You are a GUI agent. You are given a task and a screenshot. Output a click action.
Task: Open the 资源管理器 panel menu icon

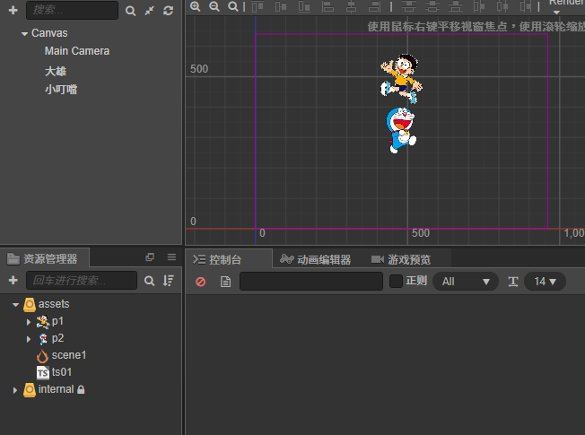pyautogui.click(x=171, y=257)
